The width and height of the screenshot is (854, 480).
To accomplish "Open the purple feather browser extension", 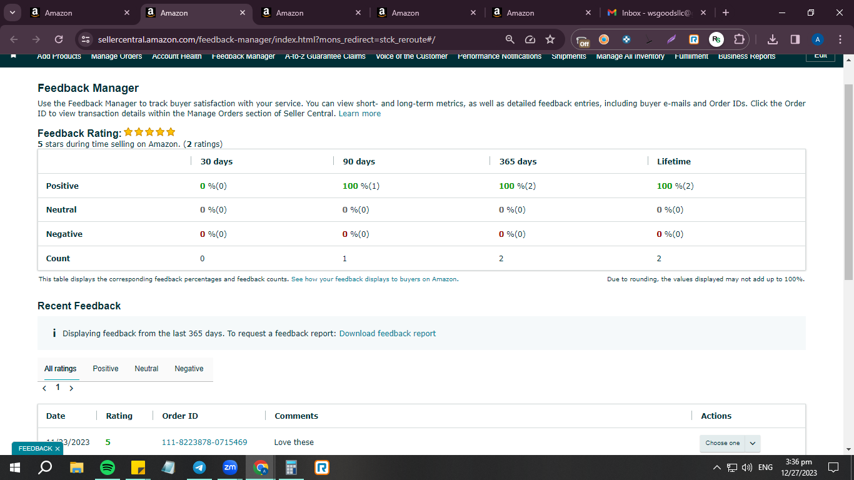I will (671, 39).
